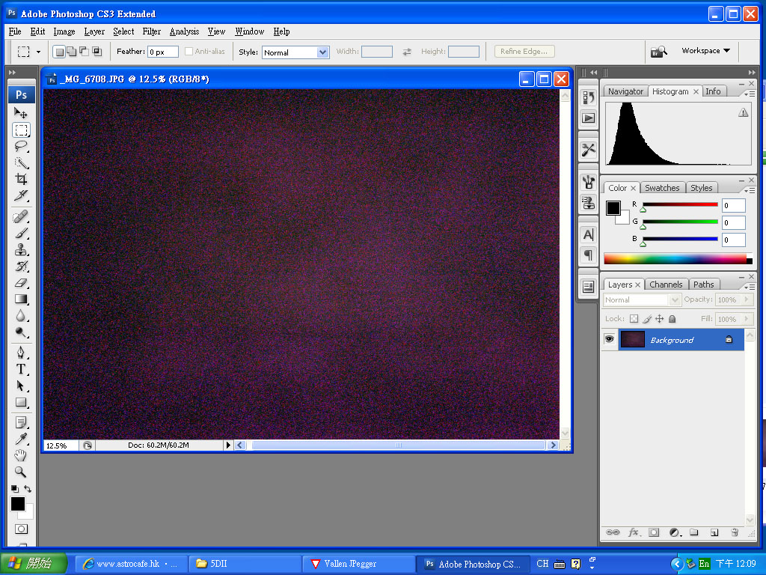This screenshot has width=766, height=575.
Task: Open the Filter menu
Action: click(x=152, y=31)
